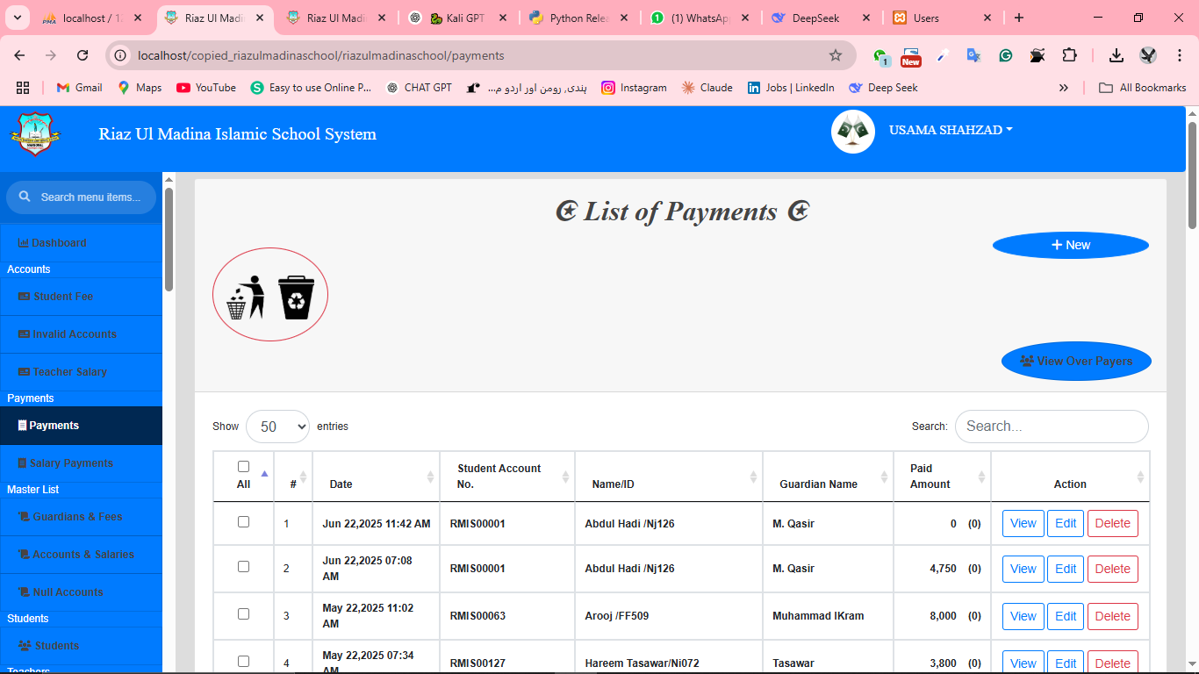Open Instagram bookmark
This screenshot has width=1199, height=674.
(x=634, y=88)
